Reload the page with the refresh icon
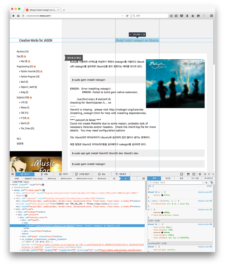225x266 pixels. [x=127, y=16]
